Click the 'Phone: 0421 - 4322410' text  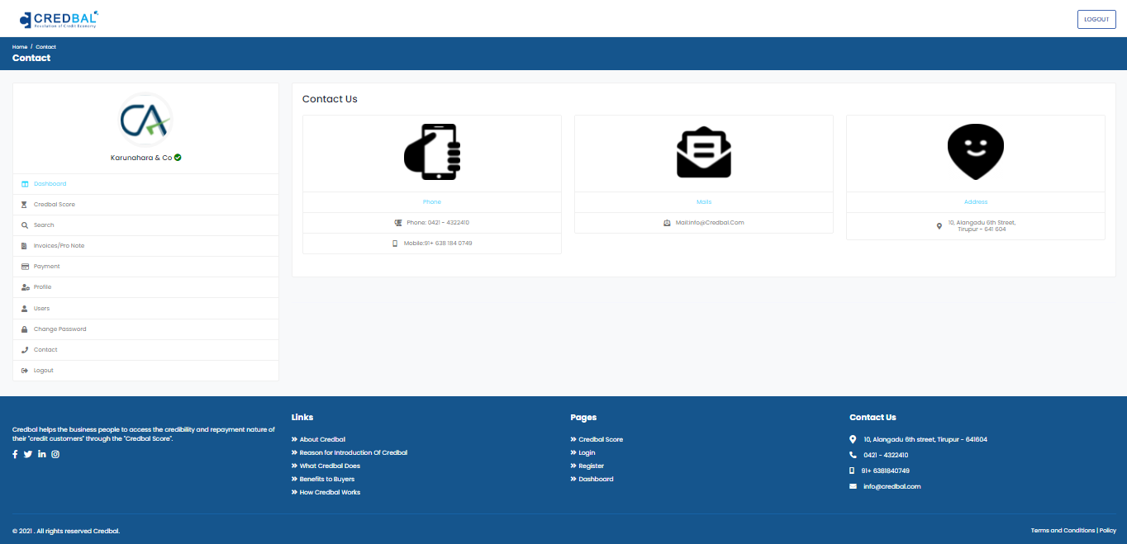tap(438, 223)
